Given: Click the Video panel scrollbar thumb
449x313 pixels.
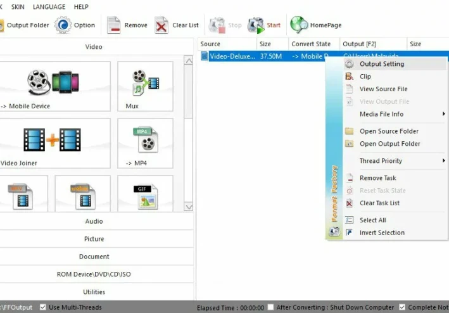Looking at the screenshot, I should coord(189,91).
